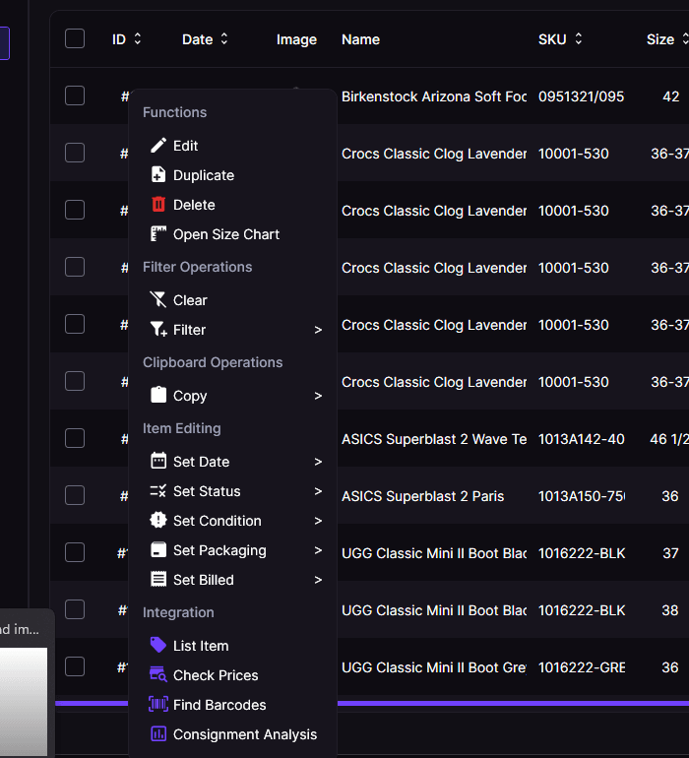The image size is (689, 758).
Task: Select Find Barcodes menu entry
Action: pos(232,704)
